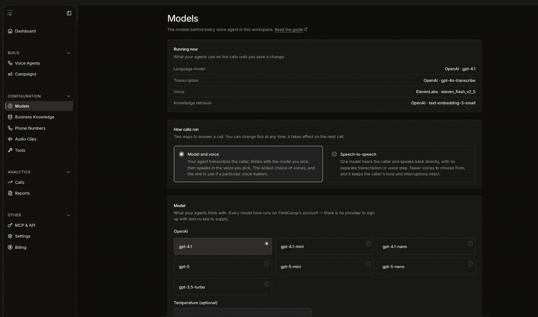538x317 pixels.
Task: Click the Reports document icon
Action: [x=10, y=193]
